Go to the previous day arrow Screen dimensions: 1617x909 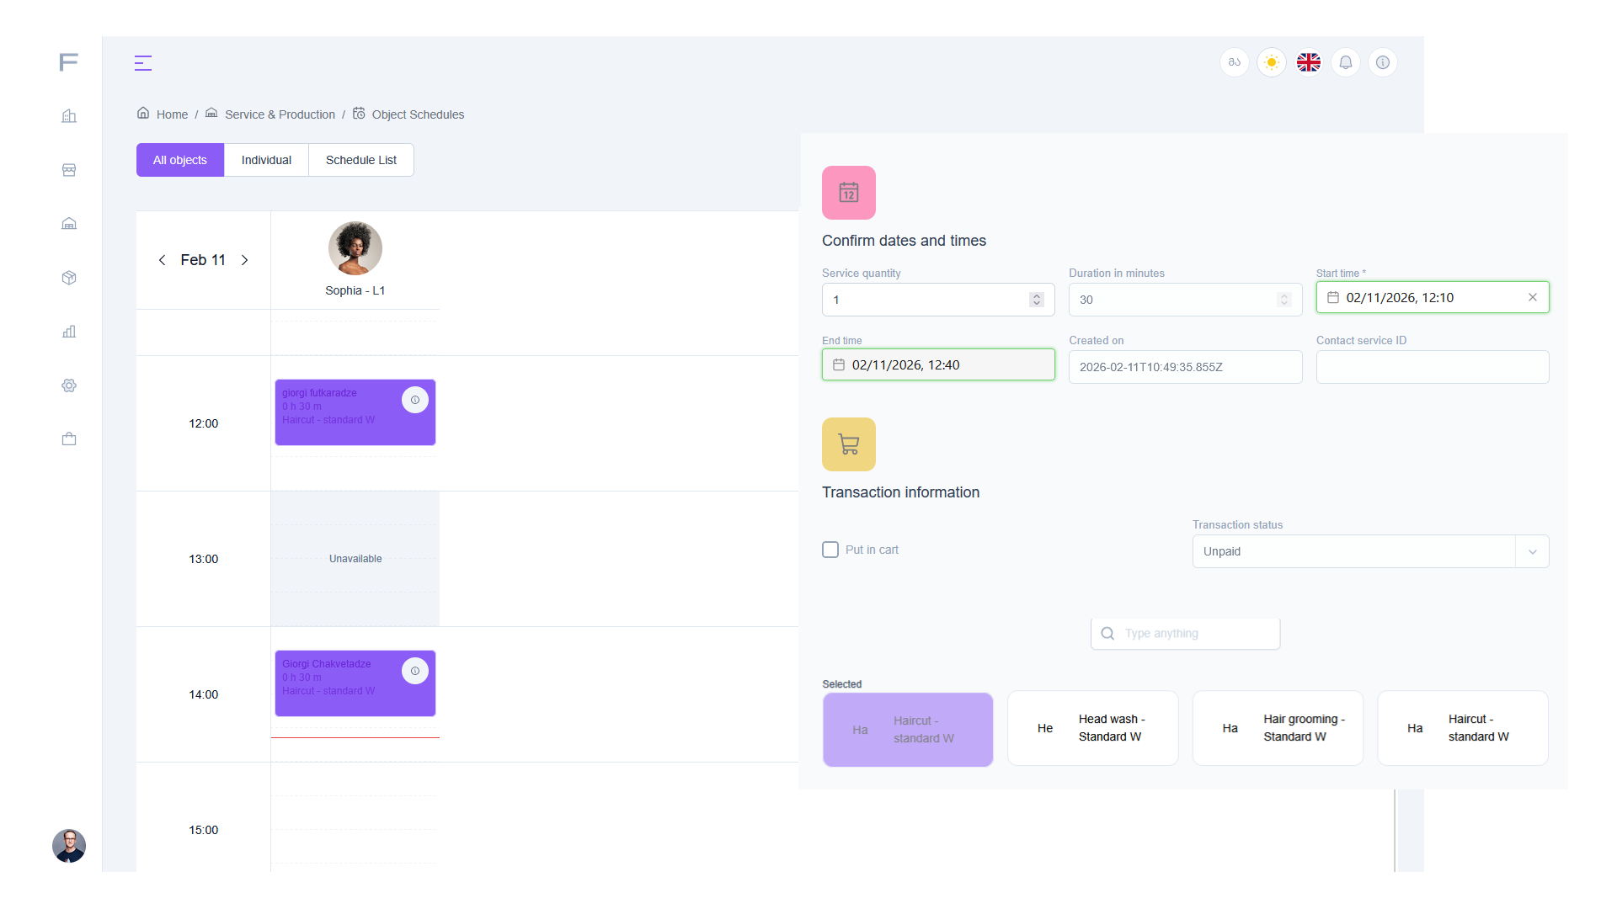[x=162, y=260]
